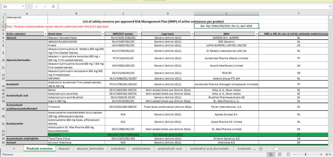Click the 80 % zoom level
Image resolution: width=333 pixels, height=157 pixels.
328,154
